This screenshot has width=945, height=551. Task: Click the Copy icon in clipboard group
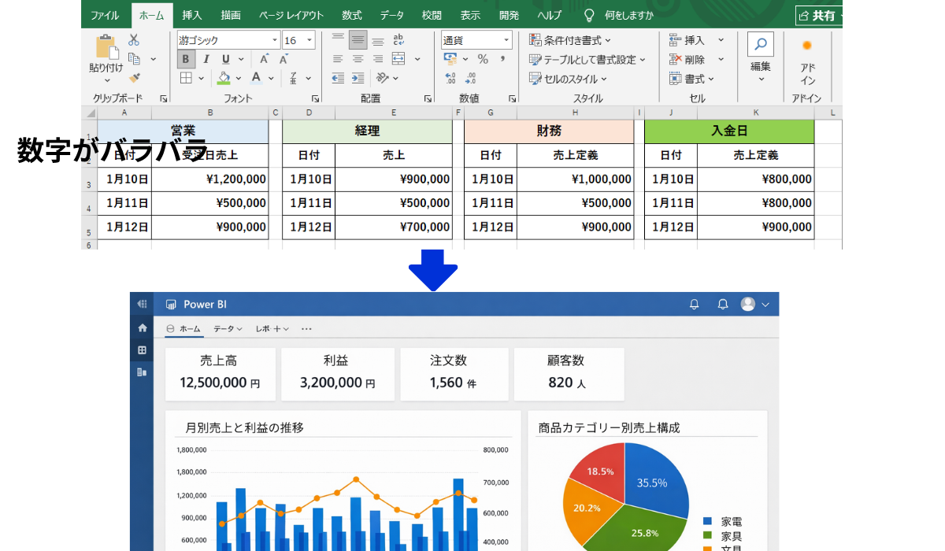point(134,59)
